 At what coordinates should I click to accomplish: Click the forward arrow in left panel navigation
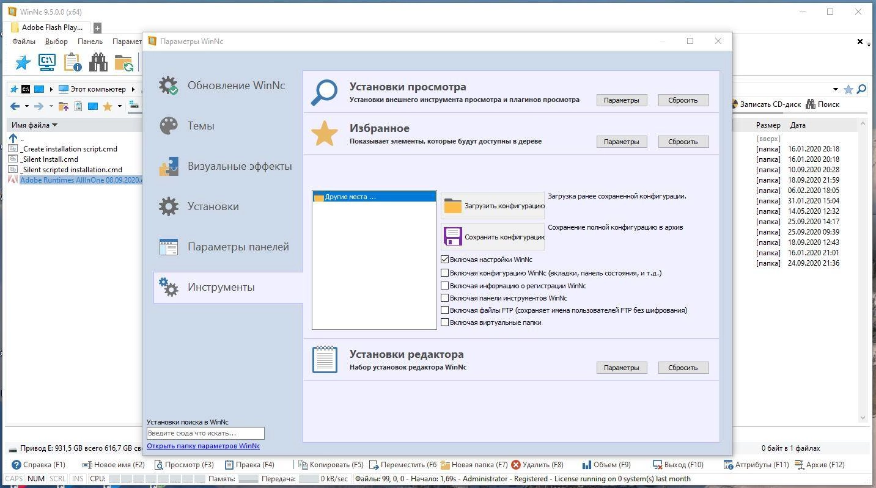pos(39,106)
